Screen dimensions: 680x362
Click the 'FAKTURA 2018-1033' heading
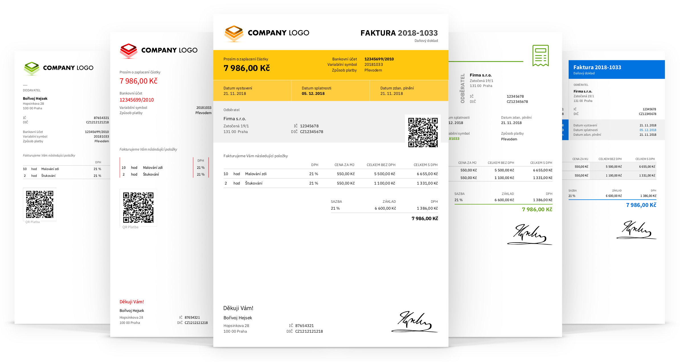pyautogui.click(x=399, y=33)
